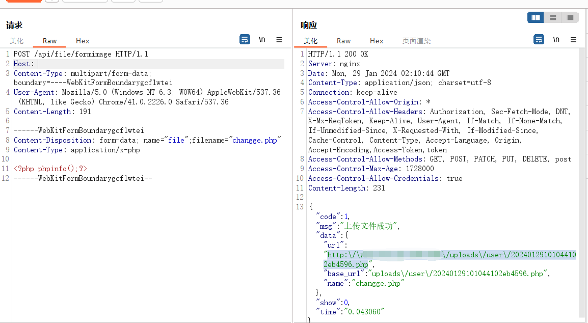Screen dimensions: 588x323
Task: Click the request "multipart/form-data;" content type line
Action: tap(83, 73)
